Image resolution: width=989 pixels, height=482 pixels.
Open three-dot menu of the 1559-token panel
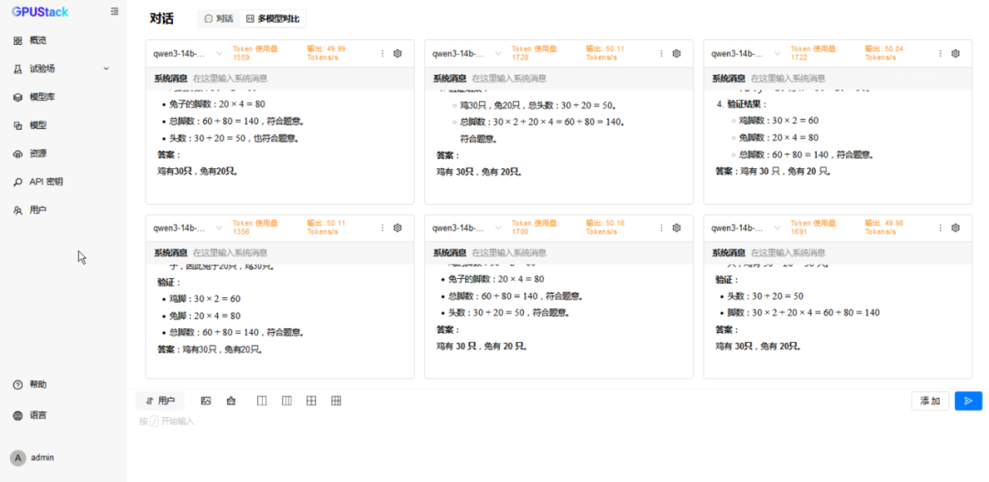point(382,54)
